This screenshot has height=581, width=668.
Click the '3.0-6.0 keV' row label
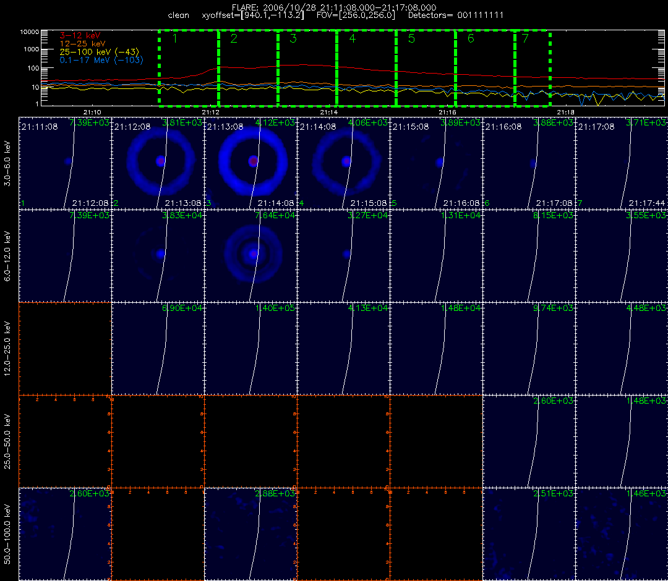click(7, 164)
